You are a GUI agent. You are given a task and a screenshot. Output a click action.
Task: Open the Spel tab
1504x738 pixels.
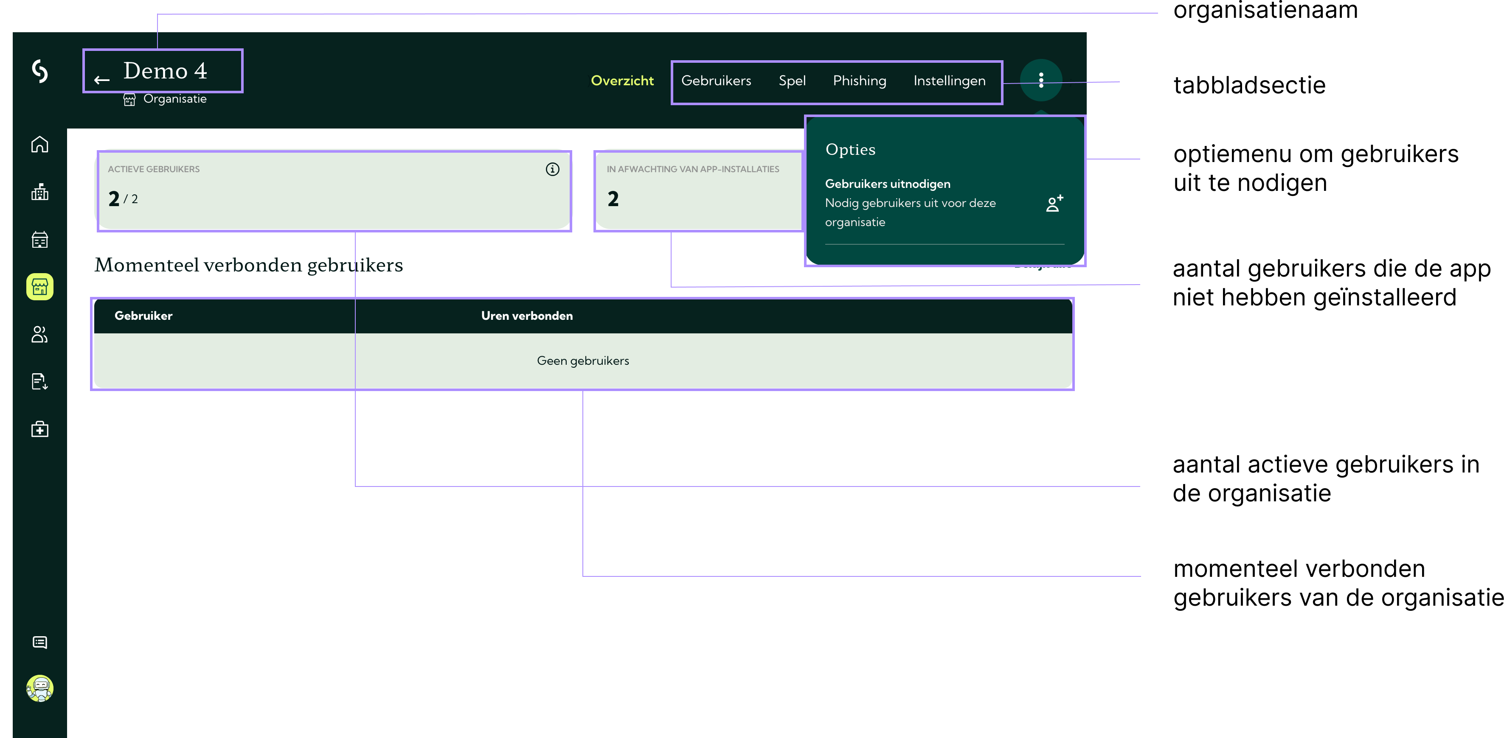pyautogui.click(x=792, y=81)
